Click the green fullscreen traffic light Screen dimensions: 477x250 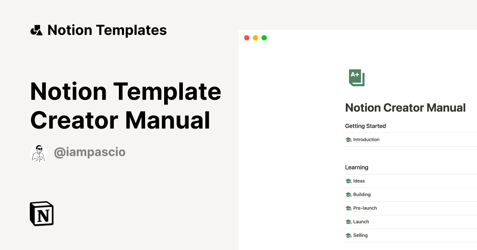pos(264,38)
